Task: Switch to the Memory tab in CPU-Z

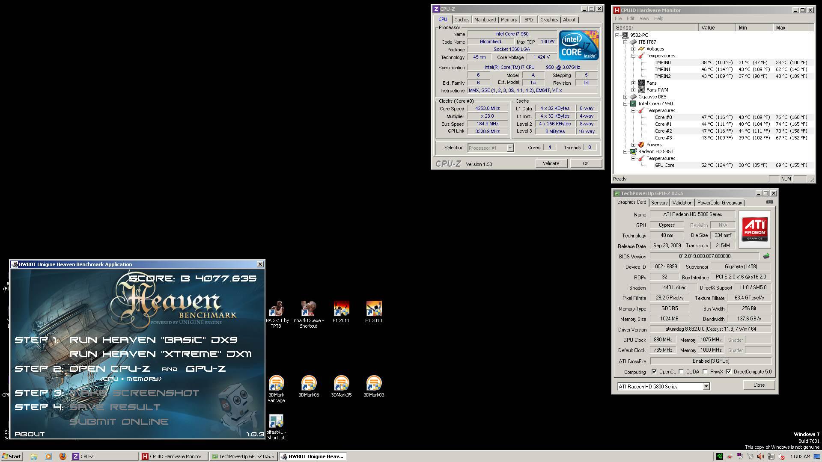Action: pyautogui.click(x=509, y=20)
